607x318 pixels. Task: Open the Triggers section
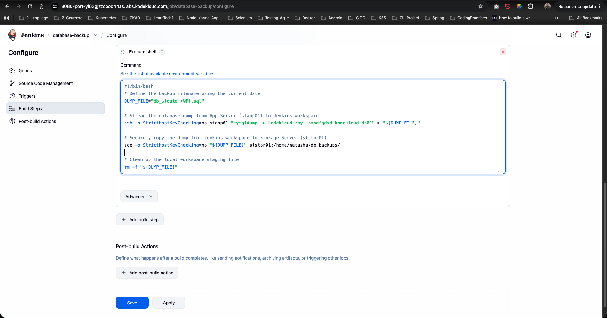tap(55, 96)
